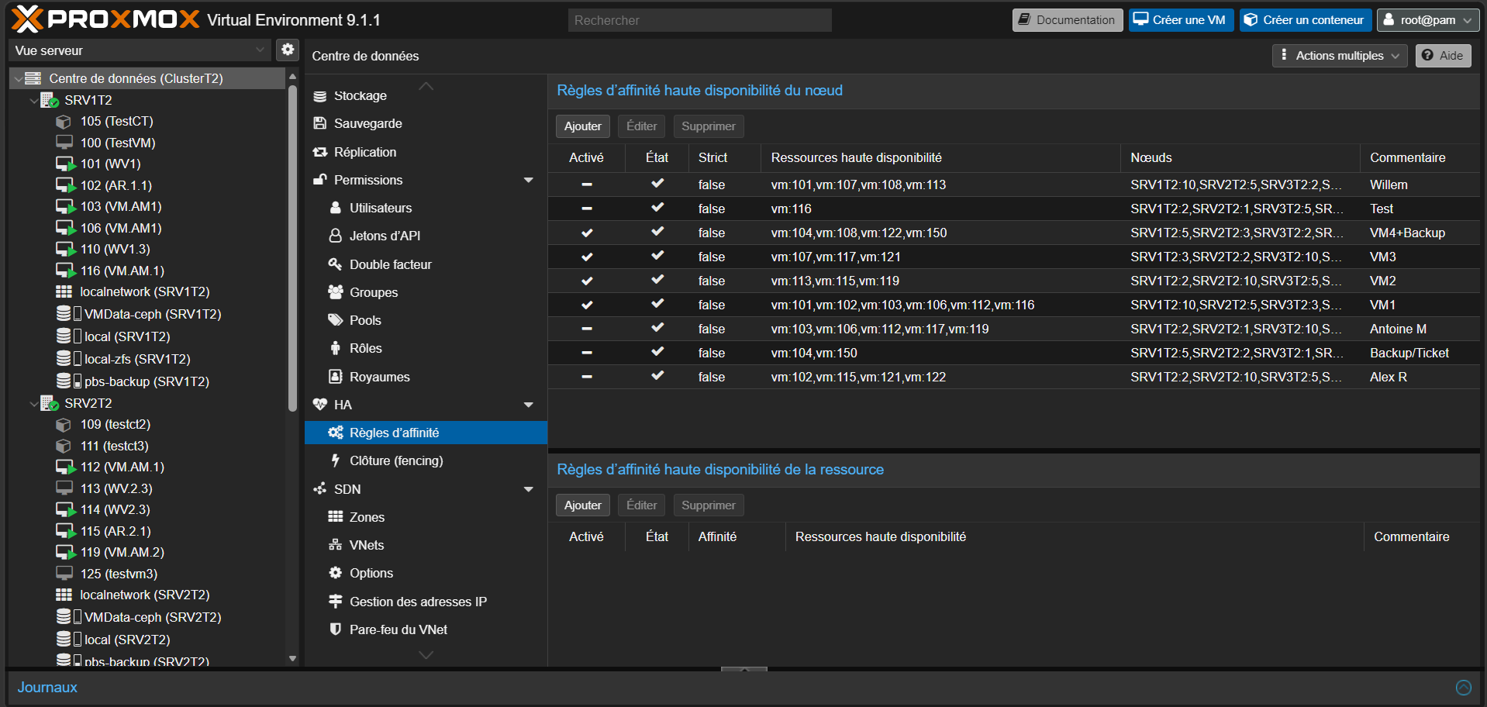
Task: Click the Options gear icon in SDN
Action: click(335, 573)
